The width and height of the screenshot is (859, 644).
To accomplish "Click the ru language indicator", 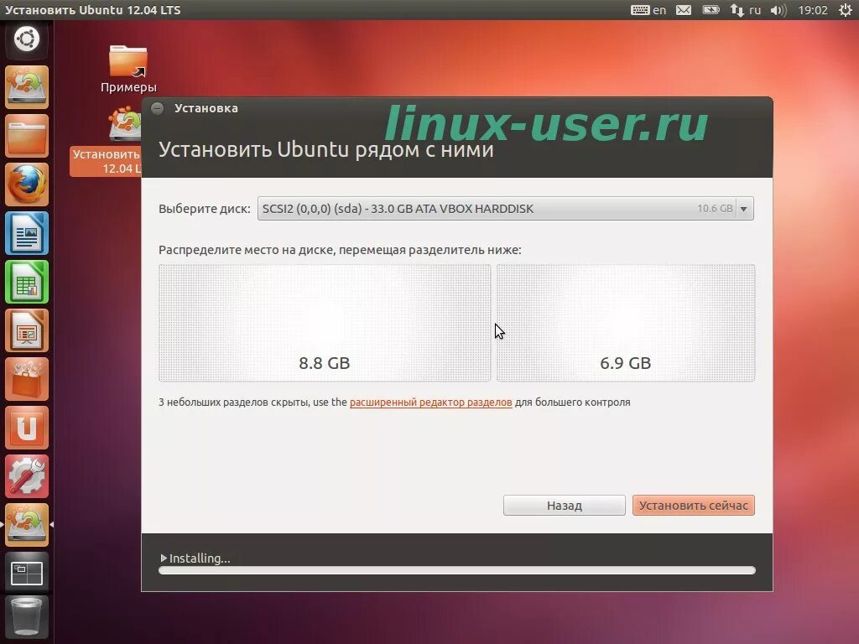I will tap(755, 10).
